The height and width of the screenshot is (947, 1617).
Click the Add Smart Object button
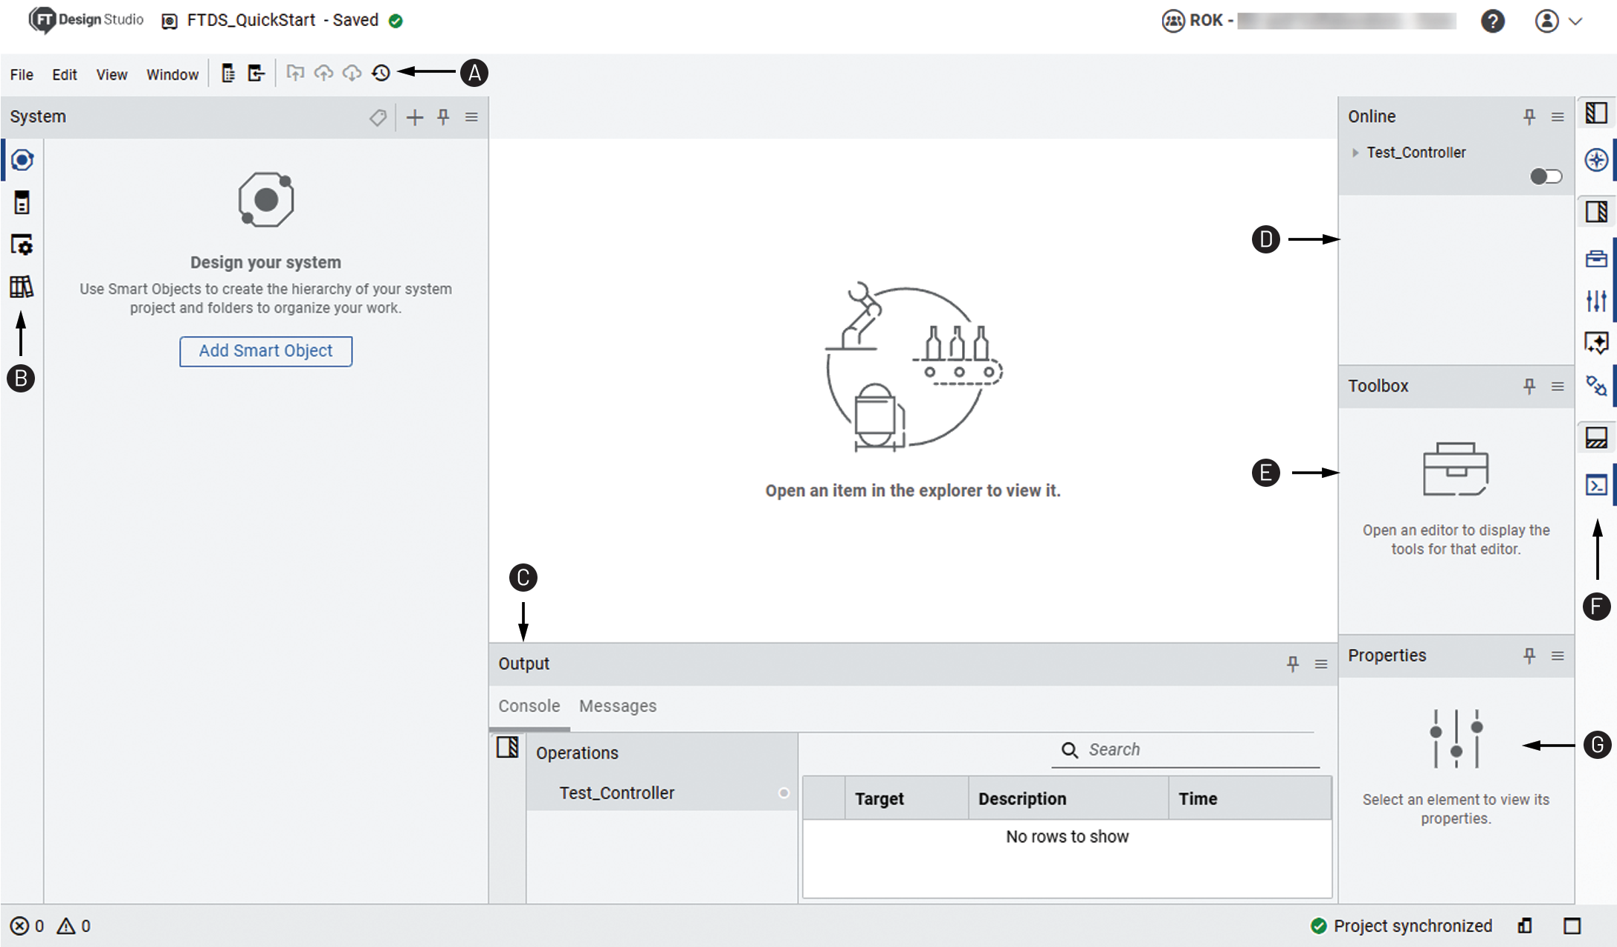pyautogui.click(x=265, y=351)
